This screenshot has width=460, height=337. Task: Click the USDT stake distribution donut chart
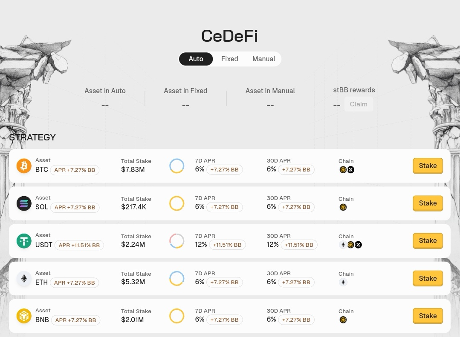click(x=176, y=241)
